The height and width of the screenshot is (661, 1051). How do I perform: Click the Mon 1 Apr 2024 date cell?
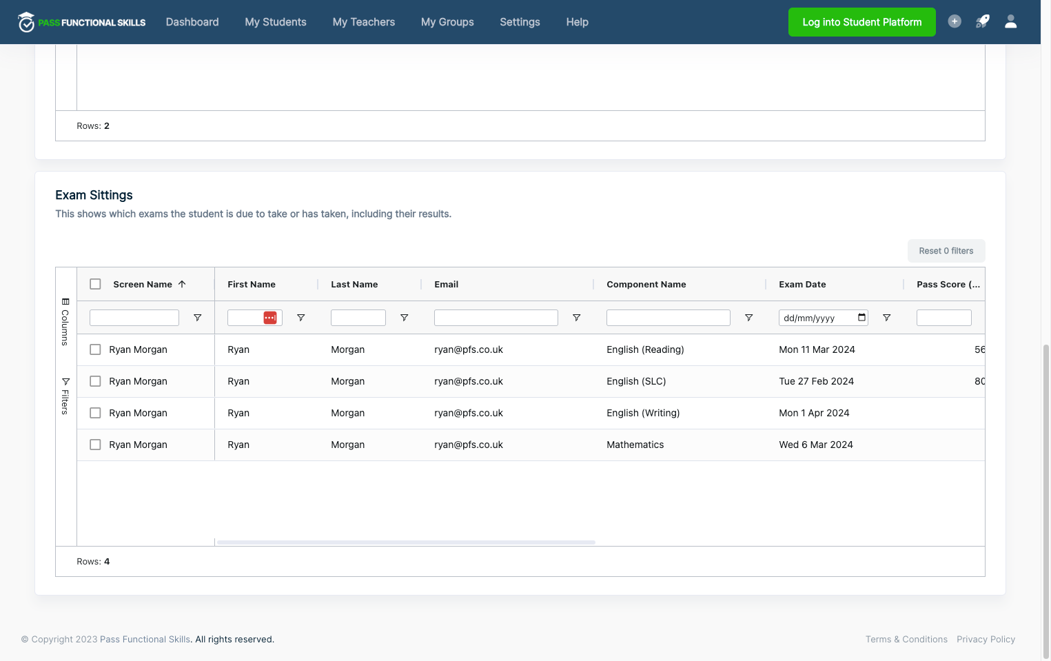(x=814, y=413)
